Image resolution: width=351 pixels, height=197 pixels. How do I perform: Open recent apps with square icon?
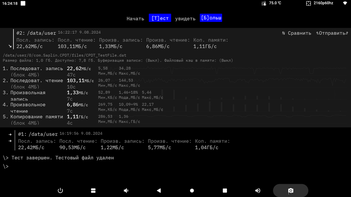coord(225,191)
